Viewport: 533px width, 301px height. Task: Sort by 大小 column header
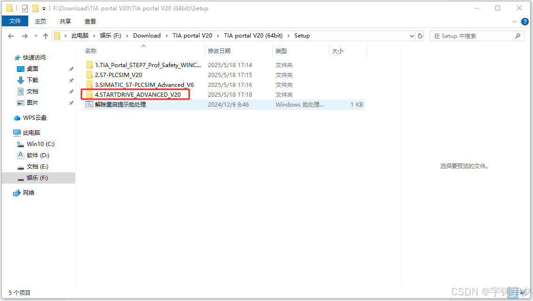pos(338,51)
